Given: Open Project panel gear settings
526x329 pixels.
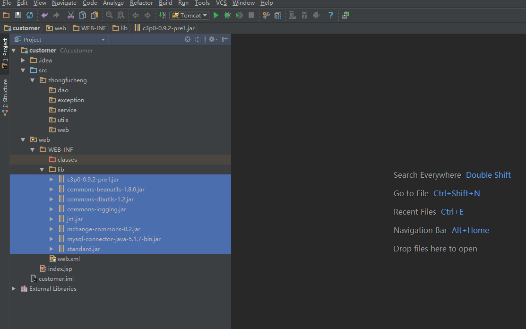Looking at the screenshot, I should (213, 40).
